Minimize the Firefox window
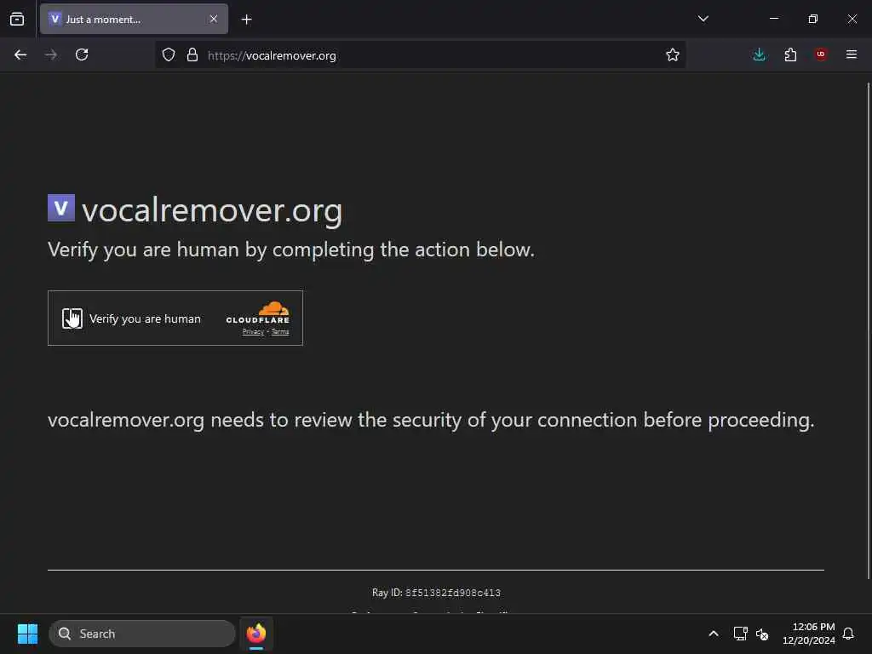Screen dimensions: 872x654 [x=773, y=19]
